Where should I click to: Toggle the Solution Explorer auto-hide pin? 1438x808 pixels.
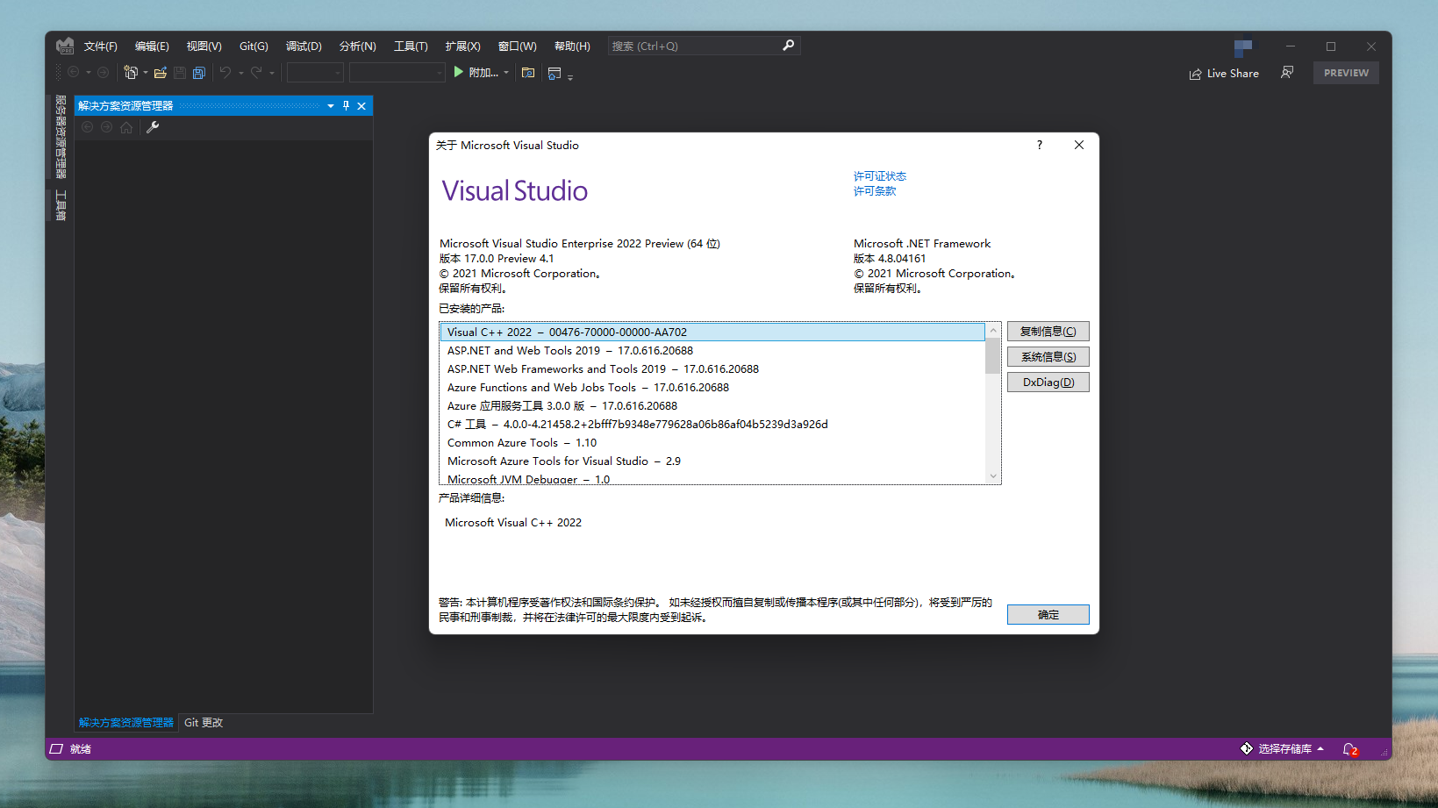pyautogui.click(x=346, y=106)
